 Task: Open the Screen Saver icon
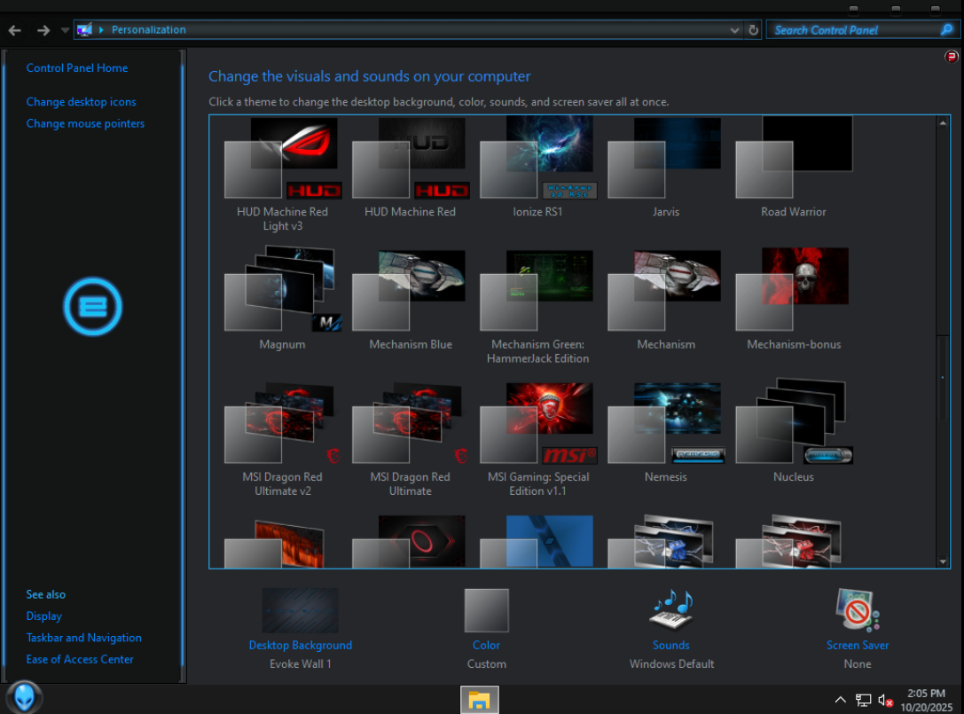(x=857, y=610)
